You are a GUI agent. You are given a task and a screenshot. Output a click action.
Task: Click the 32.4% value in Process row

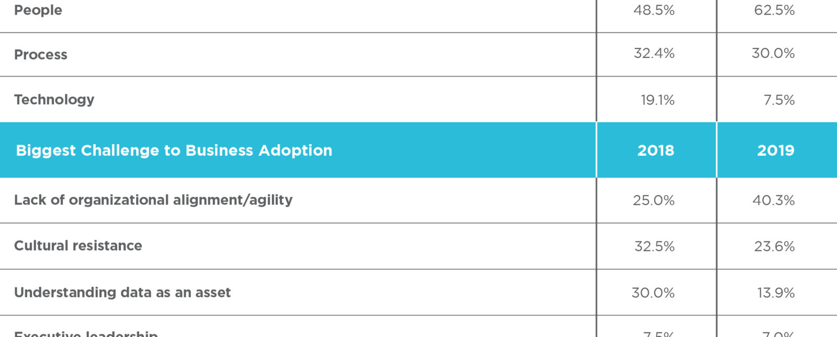pyautogui.click(x=654, y=53)
